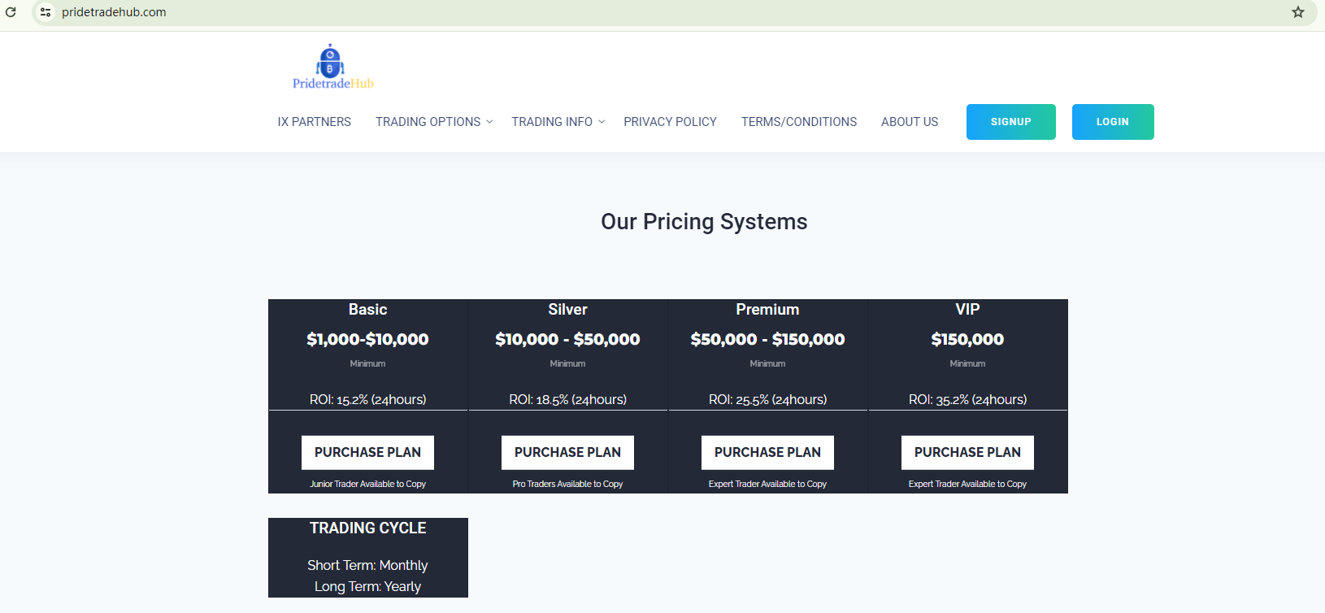Purchase the VIP plan
Viewport: 1325px width, 613px height.
[x=967, y=452]
